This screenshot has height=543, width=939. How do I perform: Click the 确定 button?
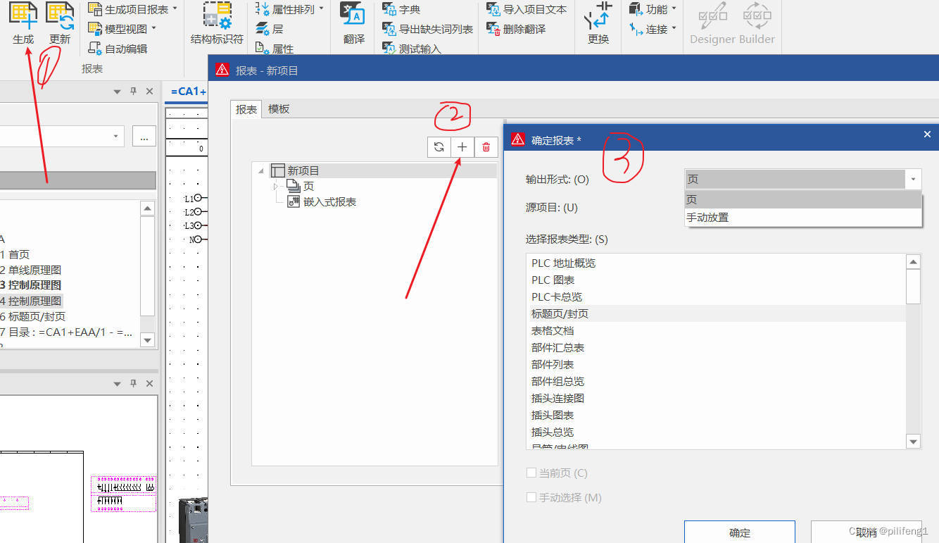(x=739, y=532)
